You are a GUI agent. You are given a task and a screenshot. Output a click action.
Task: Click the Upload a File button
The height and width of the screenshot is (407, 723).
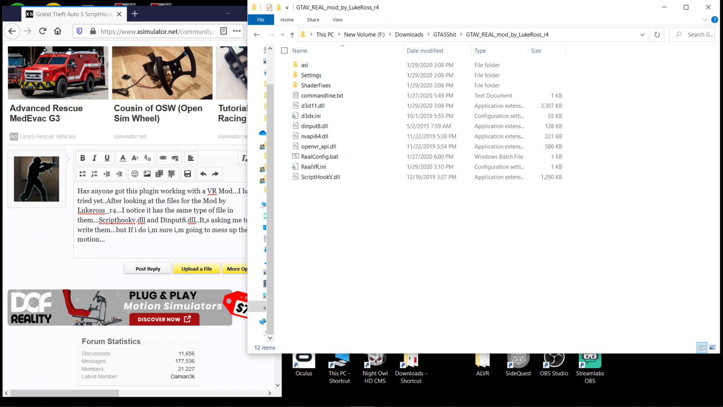(x=197, y=269)
